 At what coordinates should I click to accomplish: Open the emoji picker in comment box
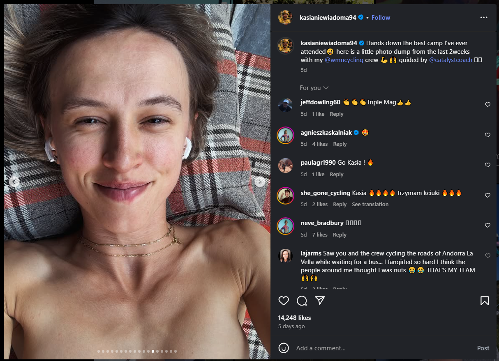coord(284,348)
